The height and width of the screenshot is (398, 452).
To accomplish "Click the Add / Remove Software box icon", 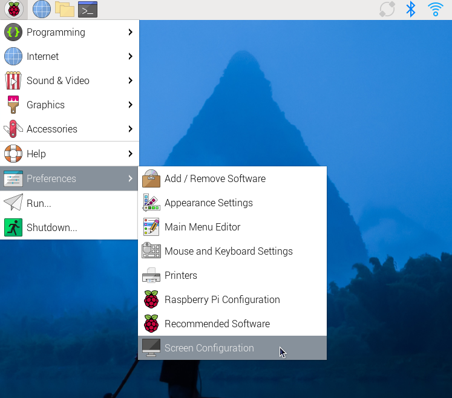I will point(151,178).
